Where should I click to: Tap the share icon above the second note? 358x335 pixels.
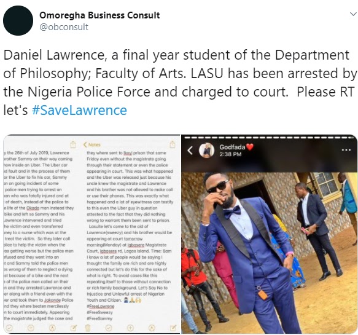(x=173, y=144)
